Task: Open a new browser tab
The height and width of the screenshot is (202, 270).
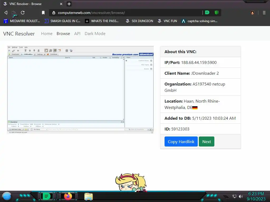Action: [x=69, y=4]
